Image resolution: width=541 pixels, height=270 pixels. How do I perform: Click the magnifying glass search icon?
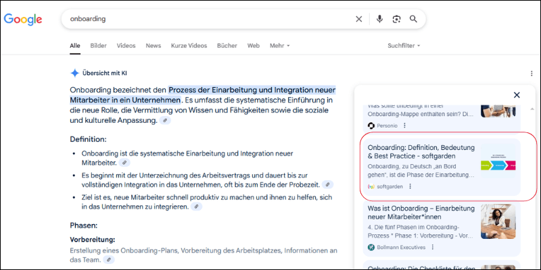click(x=413, y=19)
